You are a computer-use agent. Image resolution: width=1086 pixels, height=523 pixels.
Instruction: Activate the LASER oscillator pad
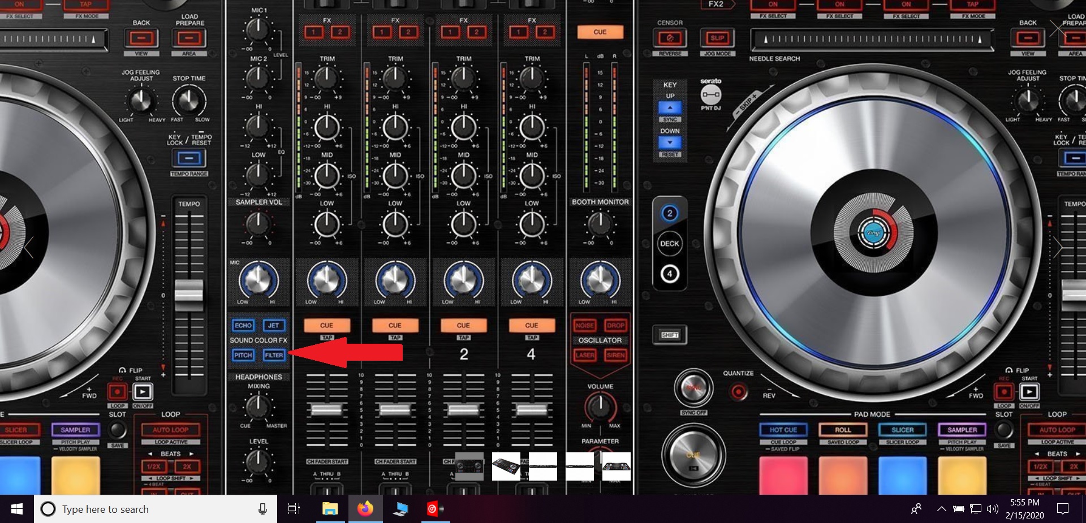click(585, 355)
